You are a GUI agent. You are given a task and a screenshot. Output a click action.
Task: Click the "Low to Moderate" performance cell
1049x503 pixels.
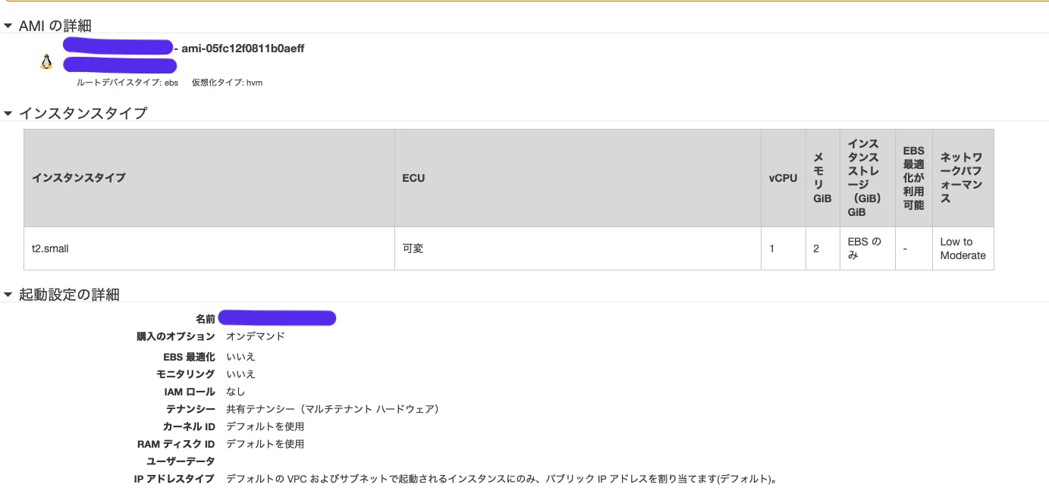[962, 248]
